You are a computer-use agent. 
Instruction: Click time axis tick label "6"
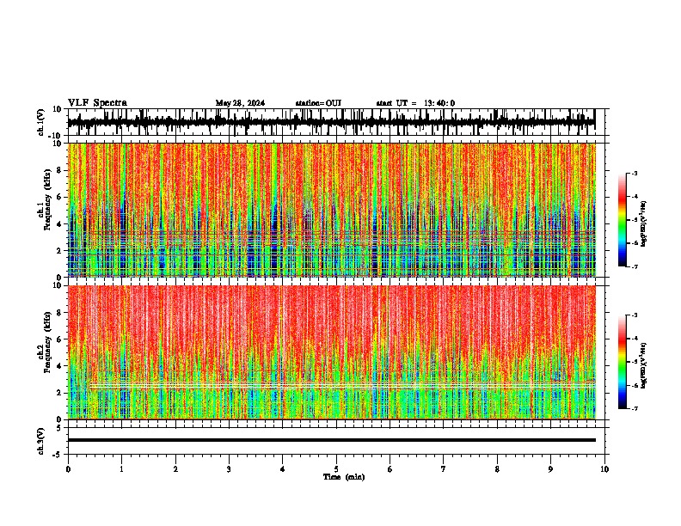click(390, 469)
